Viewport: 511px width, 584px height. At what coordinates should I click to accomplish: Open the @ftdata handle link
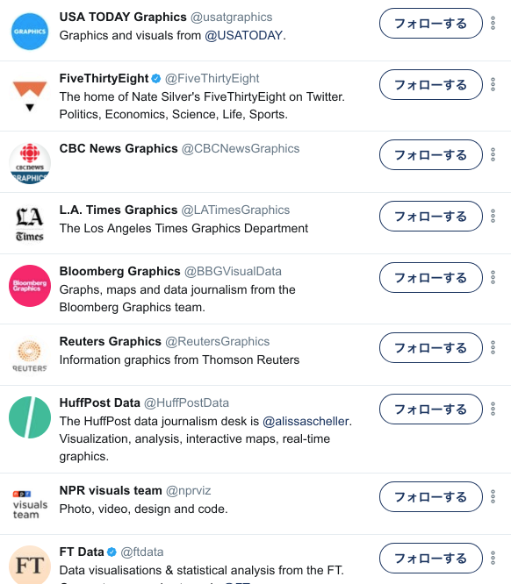click(142, 552)
